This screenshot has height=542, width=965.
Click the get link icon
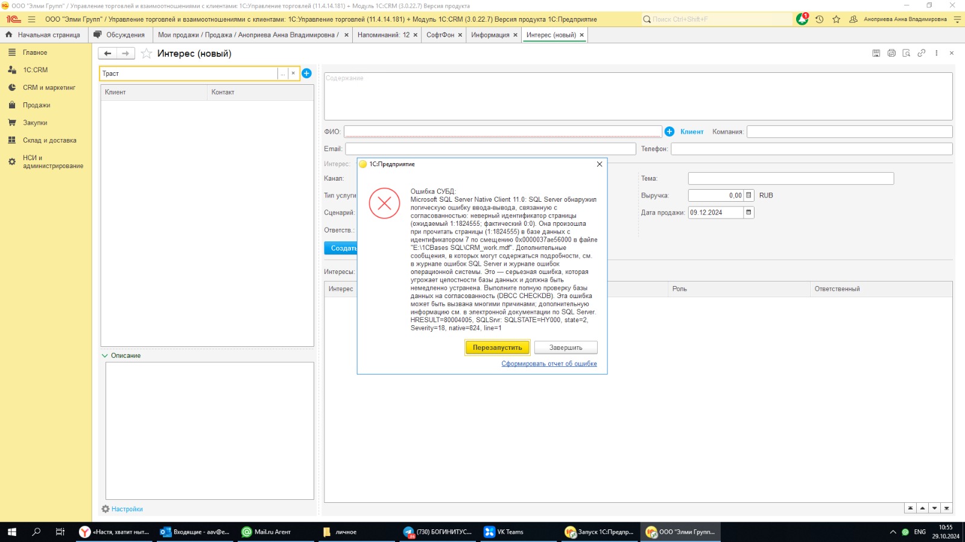click(x=921, y=53)
